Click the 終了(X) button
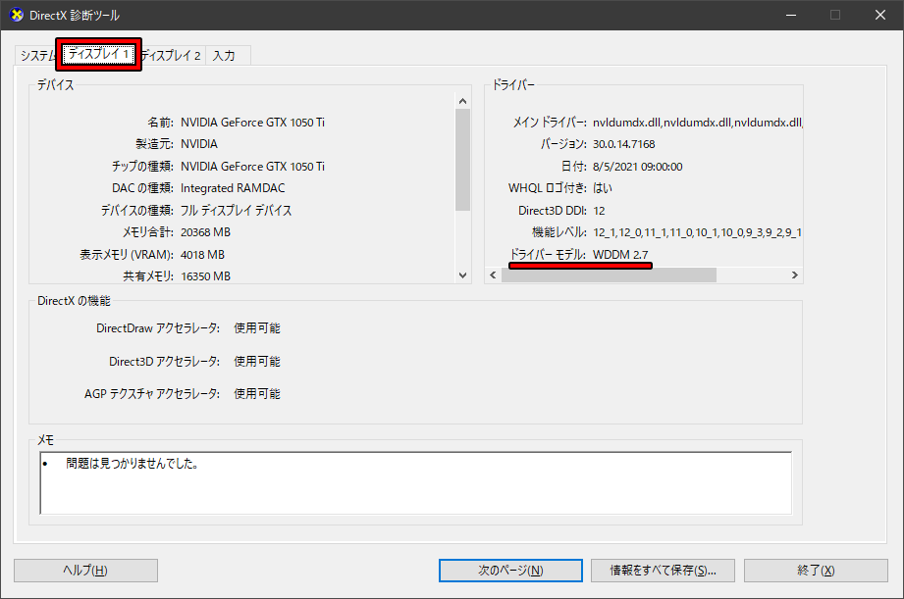Viewport: 904px width, 599px height. pos(816,571)
